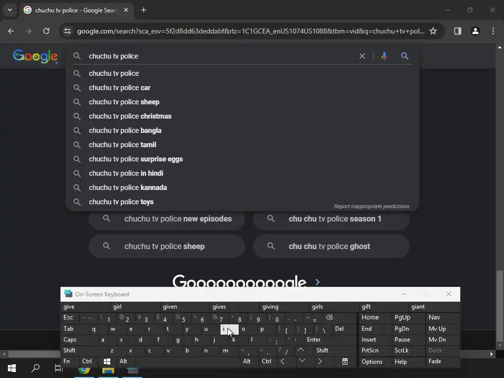
Task: Open related search new episodes
Action: click(x=167, y=219)
